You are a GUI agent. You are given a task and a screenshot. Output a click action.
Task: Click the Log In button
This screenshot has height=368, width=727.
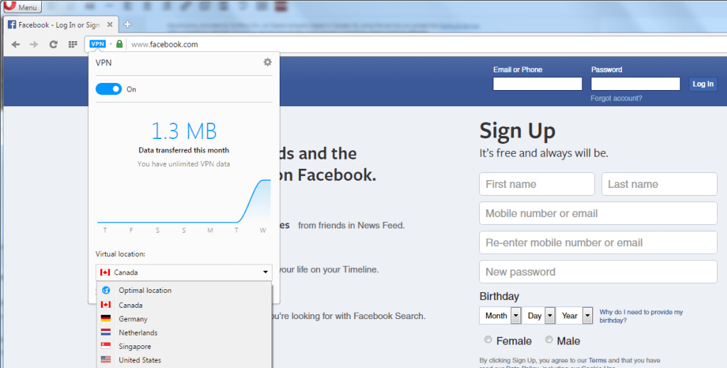(703, 84)
